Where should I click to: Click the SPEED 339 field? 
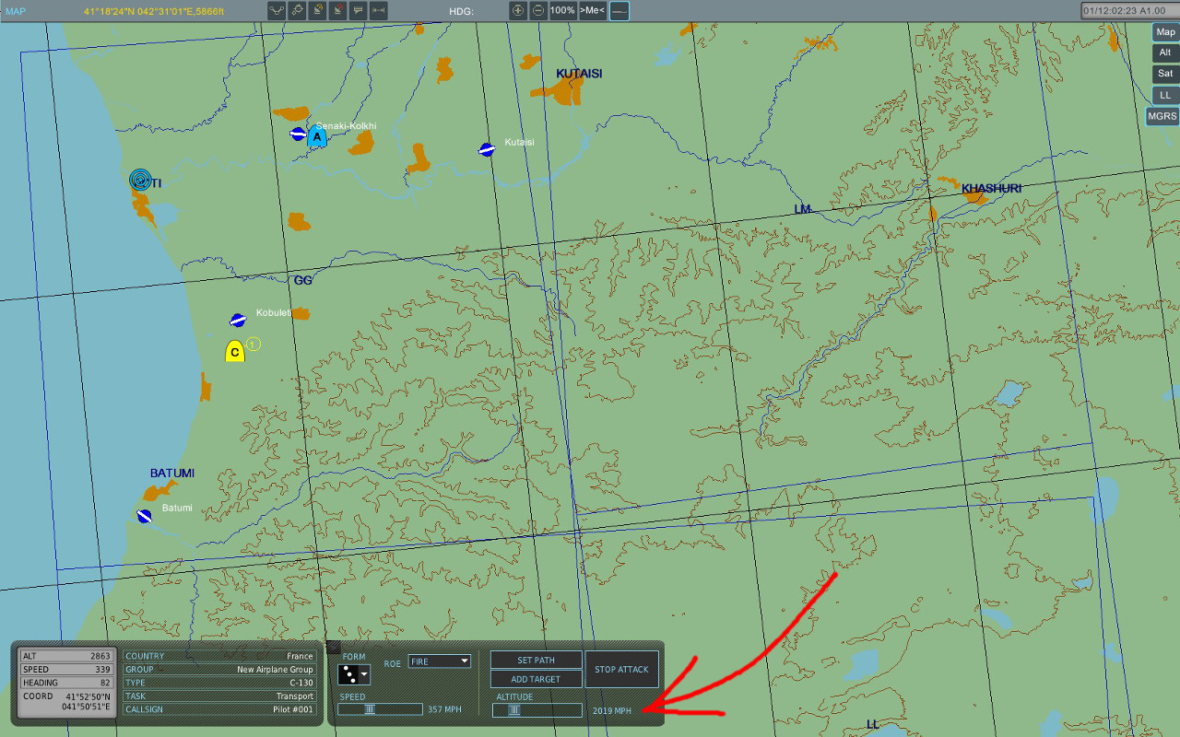[x=66, y=670]
